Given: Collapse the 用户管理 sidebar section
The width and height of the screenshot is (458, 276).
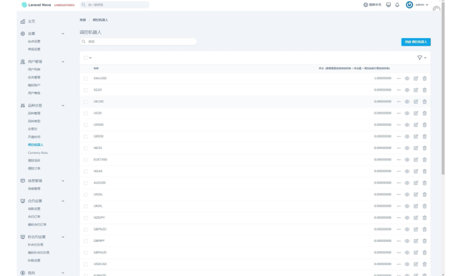Looking at the screenshot, I should tap(63, 61).
